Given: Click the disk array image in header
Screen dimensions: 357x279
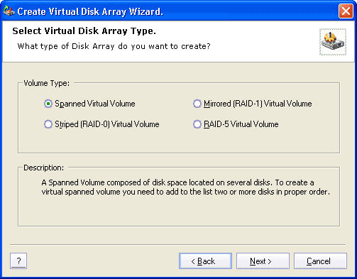Looking at the screenshot, I should (x=333, y=42).
